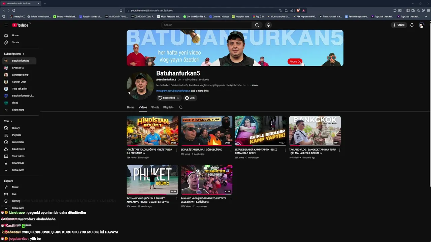Open options for Ekiple İstanbul'da video

click(231, 150)
